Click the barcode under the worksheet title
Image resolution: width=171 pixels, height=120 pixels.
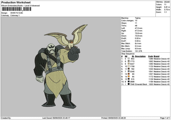16,9
